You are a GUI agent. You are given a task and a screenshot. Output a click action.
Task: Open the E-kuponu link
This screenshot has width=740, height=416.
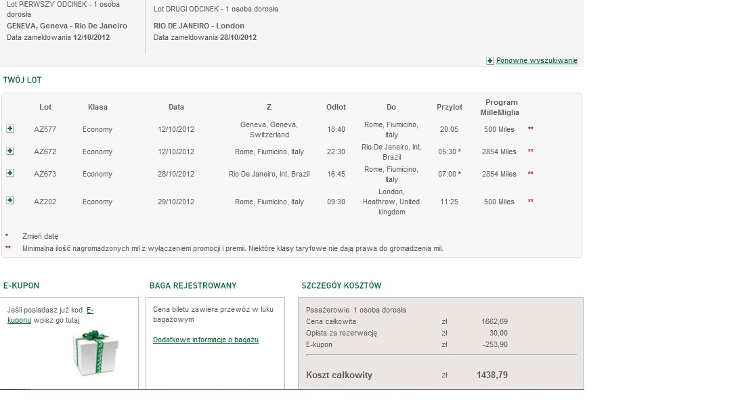tap(50, 315)
